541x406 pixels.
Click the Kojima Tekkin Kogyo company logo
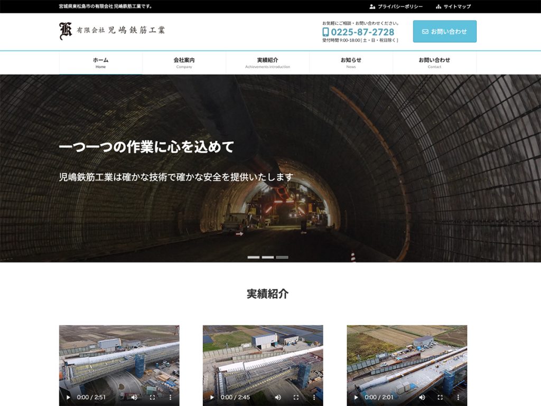(112, 31)
